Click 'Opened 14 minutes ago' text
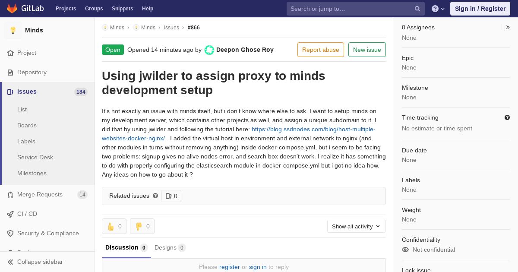The image size is (518, 272). pyautogui.click(x=160, y=50)
